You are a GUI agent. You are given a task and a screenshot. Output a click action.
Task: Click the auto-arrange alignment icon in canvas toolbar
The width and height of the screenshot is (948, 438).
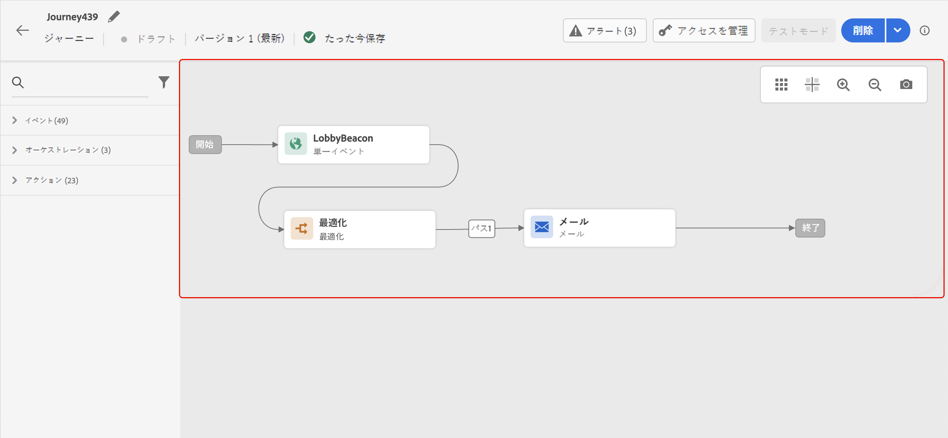812,85
